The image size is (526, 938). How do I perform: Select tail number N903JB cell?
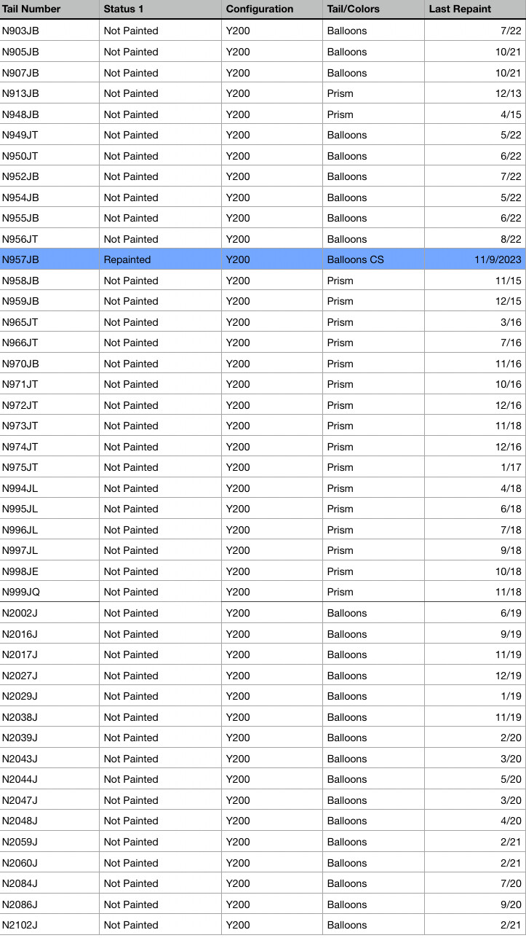(21, 31)
